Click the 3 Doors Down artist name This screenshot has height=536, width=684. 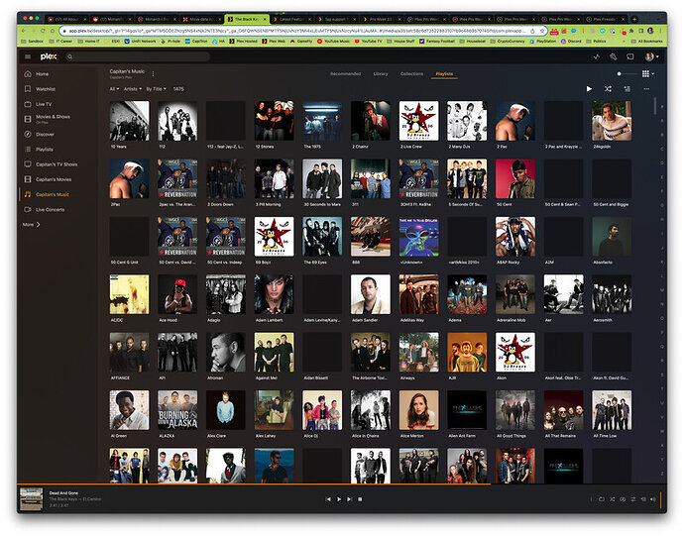[220, 204]
